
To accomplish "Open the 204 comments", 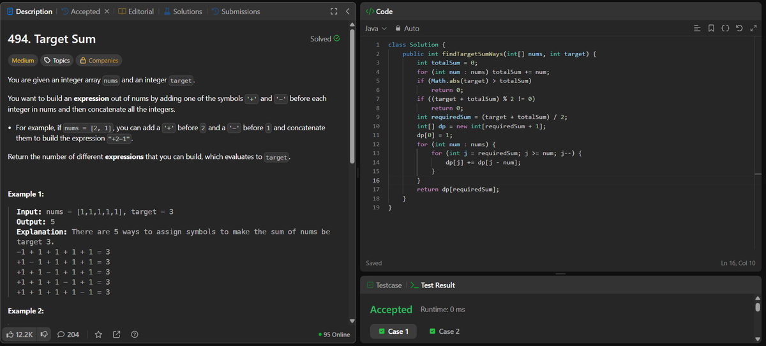I will (x=69, y=334).
